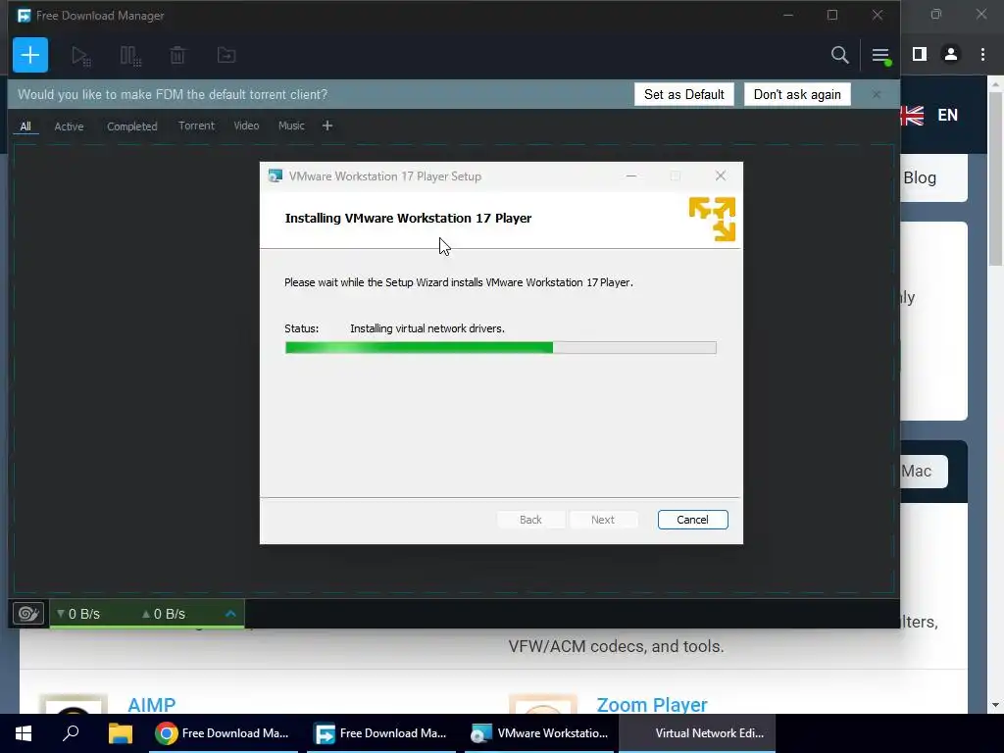The width and height of the screenshot is (1004, 753).
Task: Click the move to folder icon
Action: pyautogui.click(x=226, y=56)
